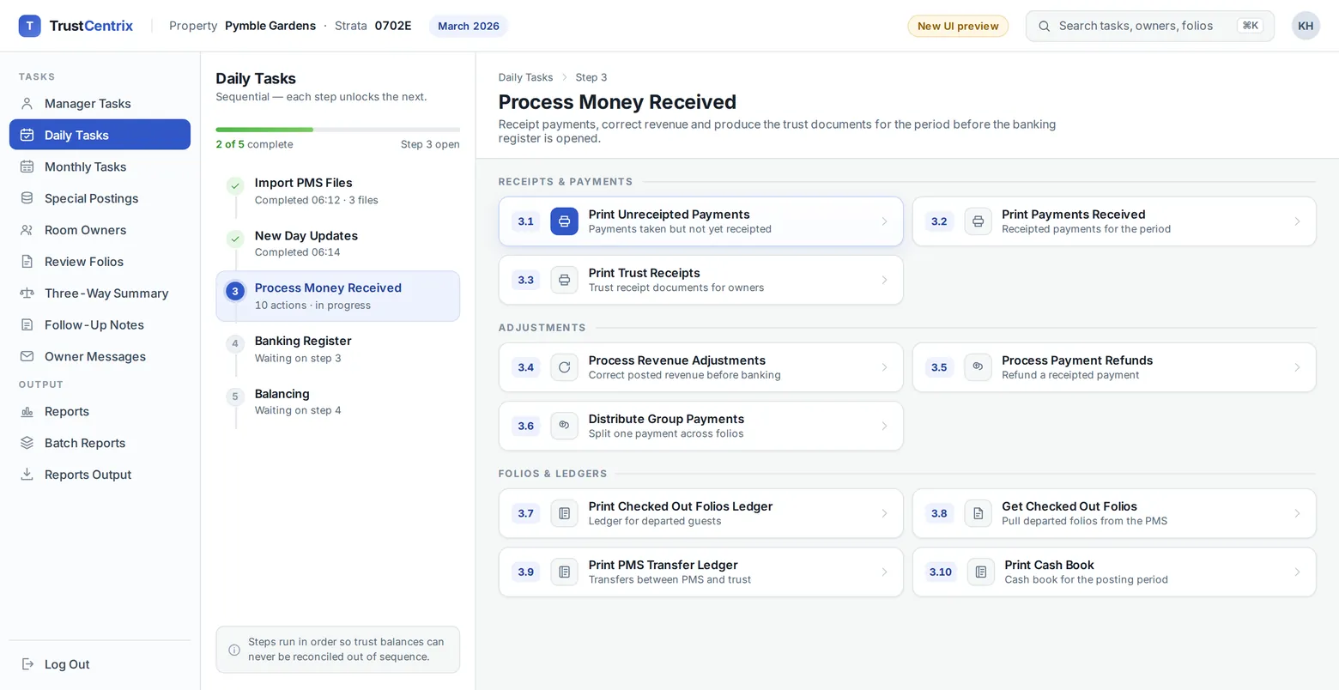Click the Three-Way Summary scales icon

click(27, 293)
